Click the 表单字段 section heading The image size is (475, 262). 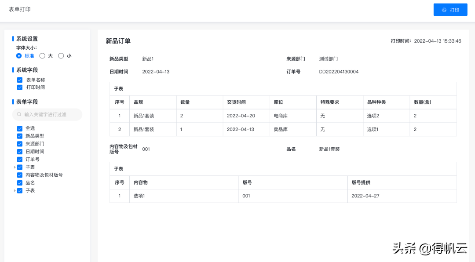coord(27,102)
